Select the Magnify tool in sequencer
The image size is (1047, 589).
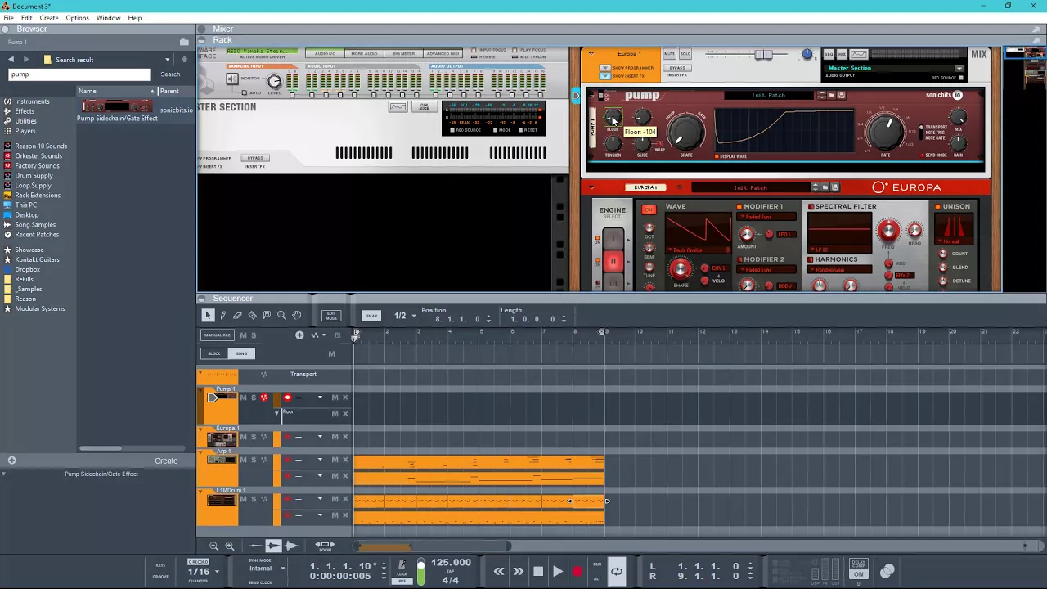[281, 316]
